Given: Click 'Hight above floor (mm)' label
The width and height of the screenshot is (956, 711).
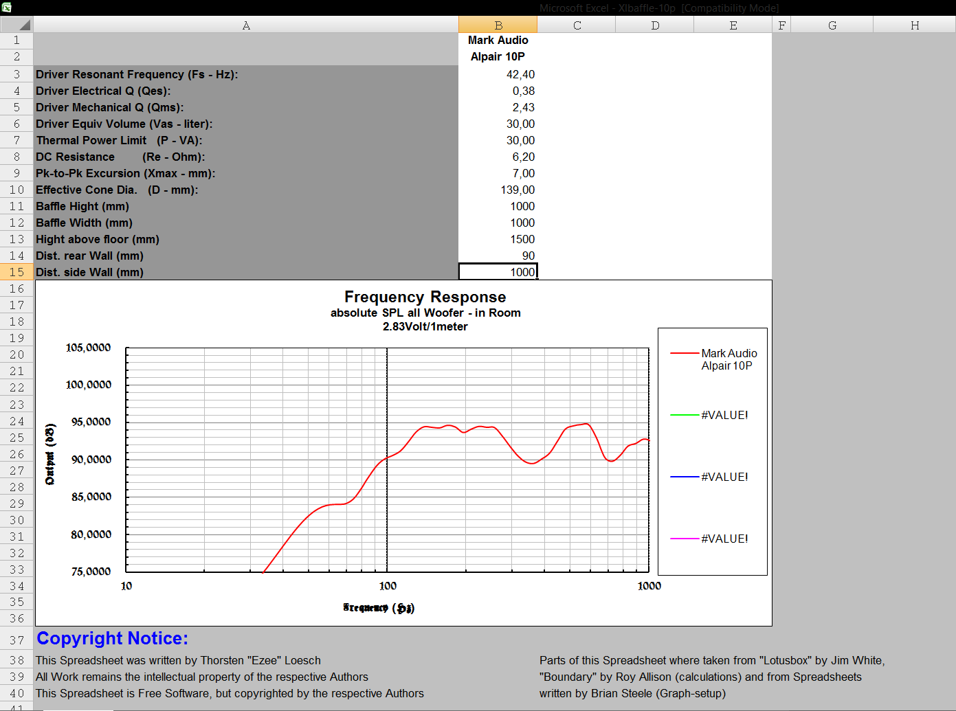Looking at the screenshot, I should tap(98, 239).
